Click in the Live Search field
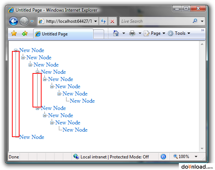The image size is (215, 170). click(x=156, y=21)
